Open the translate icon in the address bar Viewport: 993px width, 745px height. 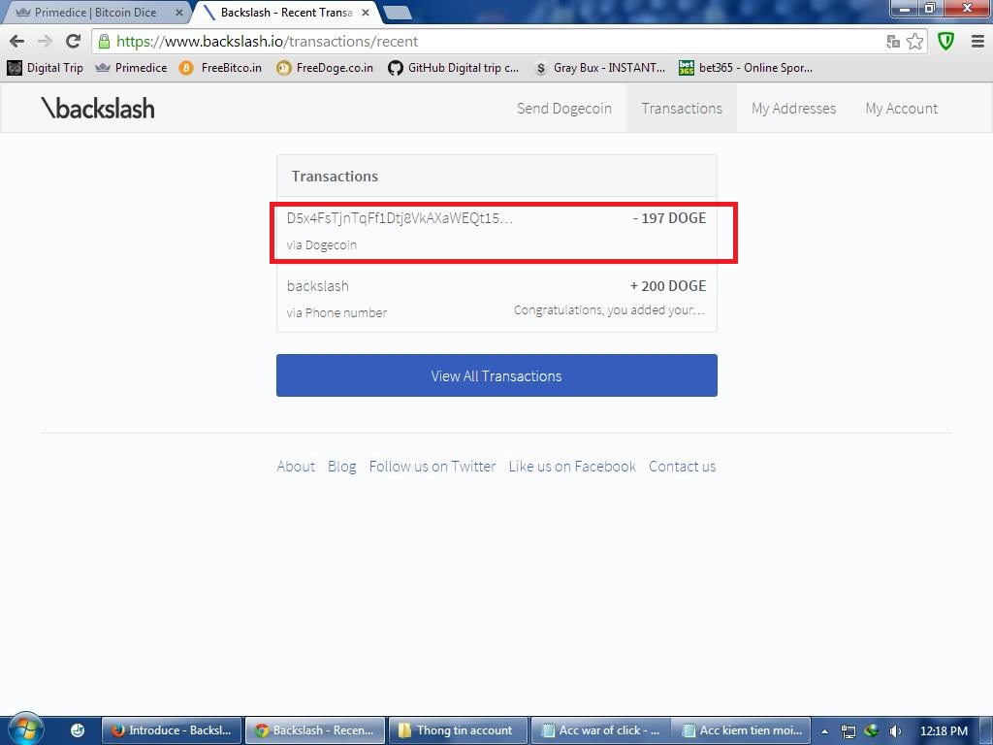(x=893, y=42)
